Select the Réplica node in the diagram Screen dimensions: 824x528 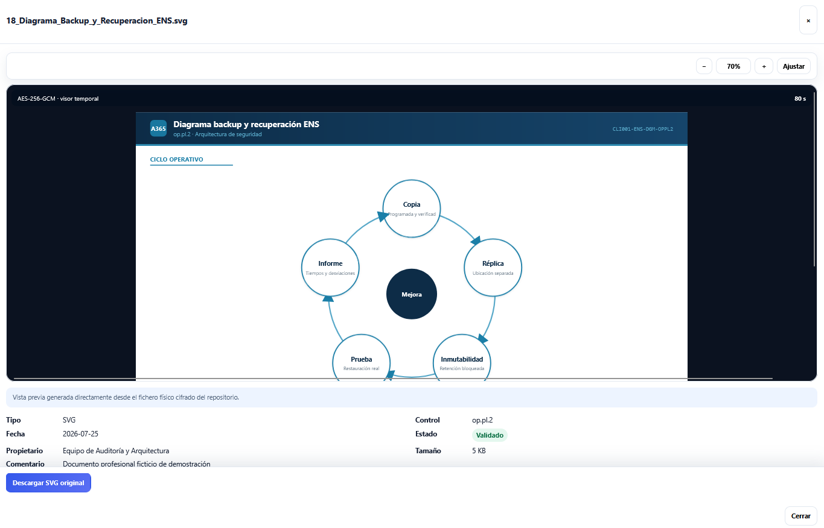pos(493,267)
